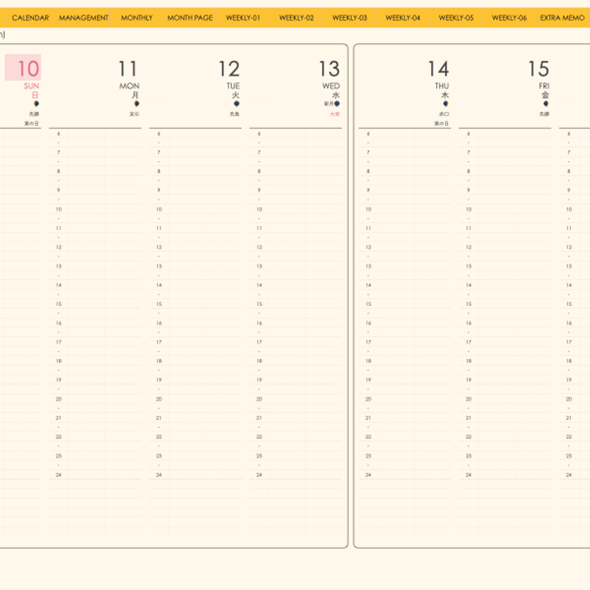The height and width of the screenshot is (590, 590).
Task: Switch to the WEEKLY-05 tab
Action: point(456,18)
